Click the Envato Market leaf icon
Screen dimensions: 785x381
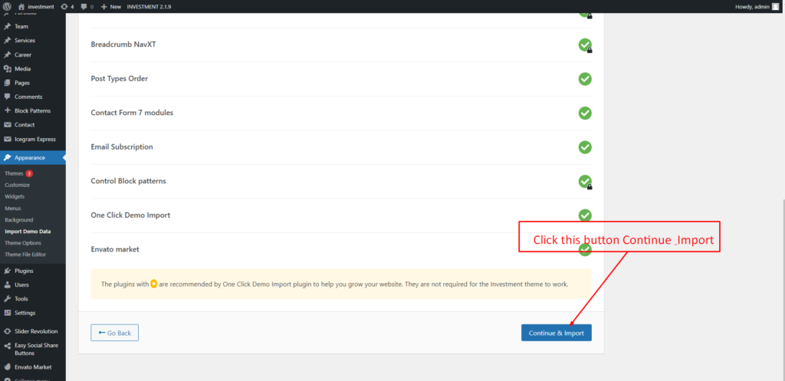[8, 367]
